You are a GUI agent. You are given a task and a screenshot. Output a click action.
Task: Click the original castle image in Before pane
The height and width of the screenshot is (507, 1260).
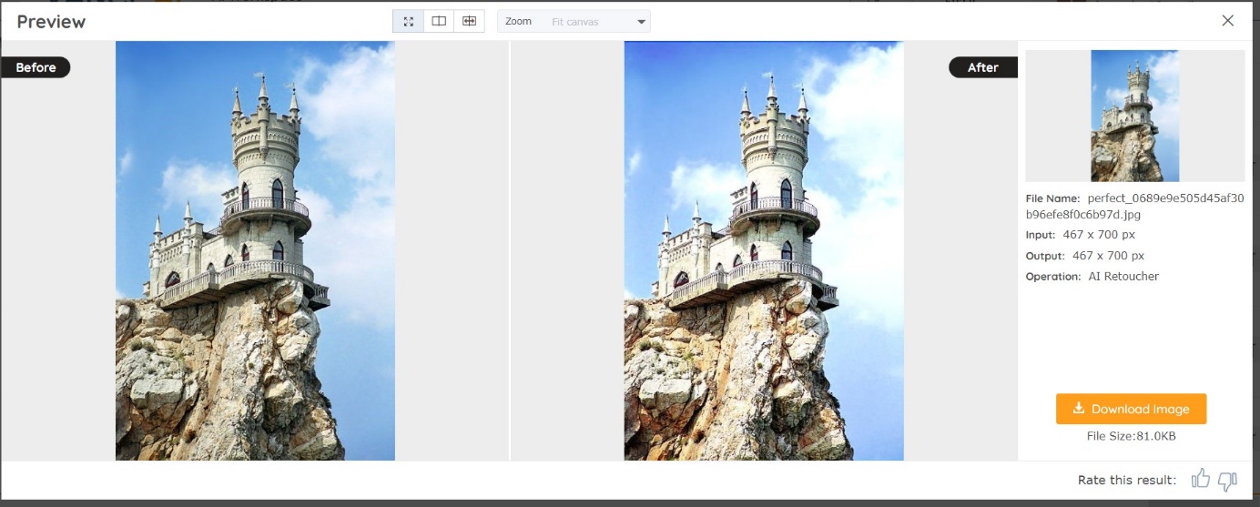tap(255, 250)
